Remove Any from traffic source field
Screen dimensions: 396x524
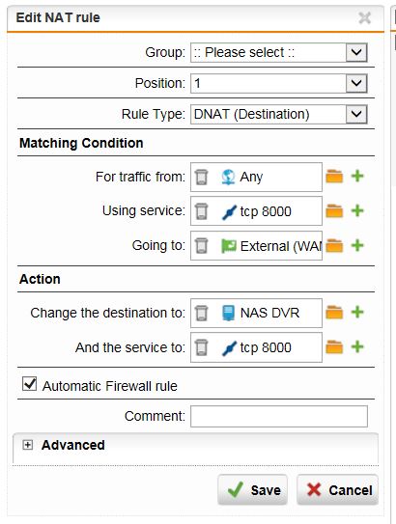point(201,177)
